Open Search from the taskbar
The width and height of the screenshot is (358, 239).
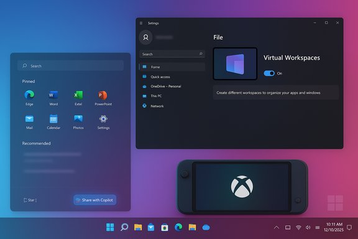(x=124, y=227)
